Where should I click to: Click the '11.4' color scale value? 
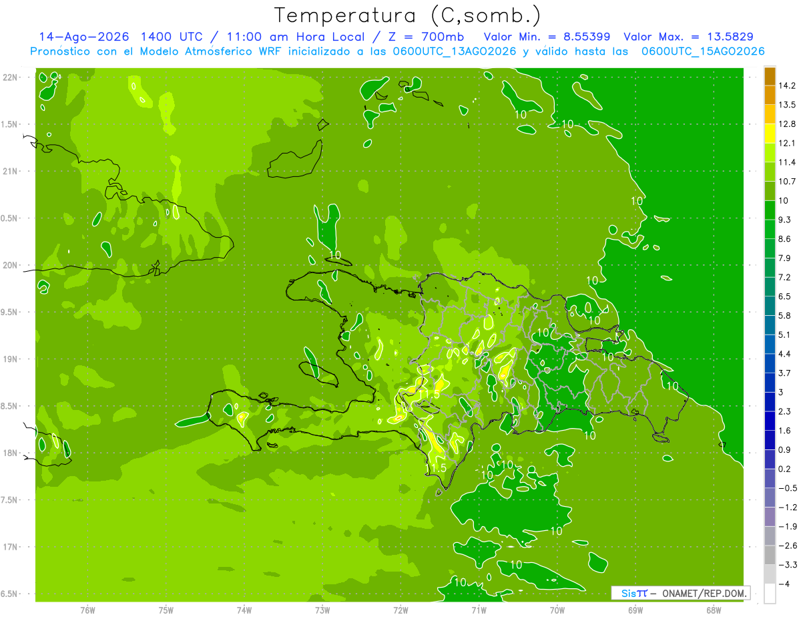point(787,162)
